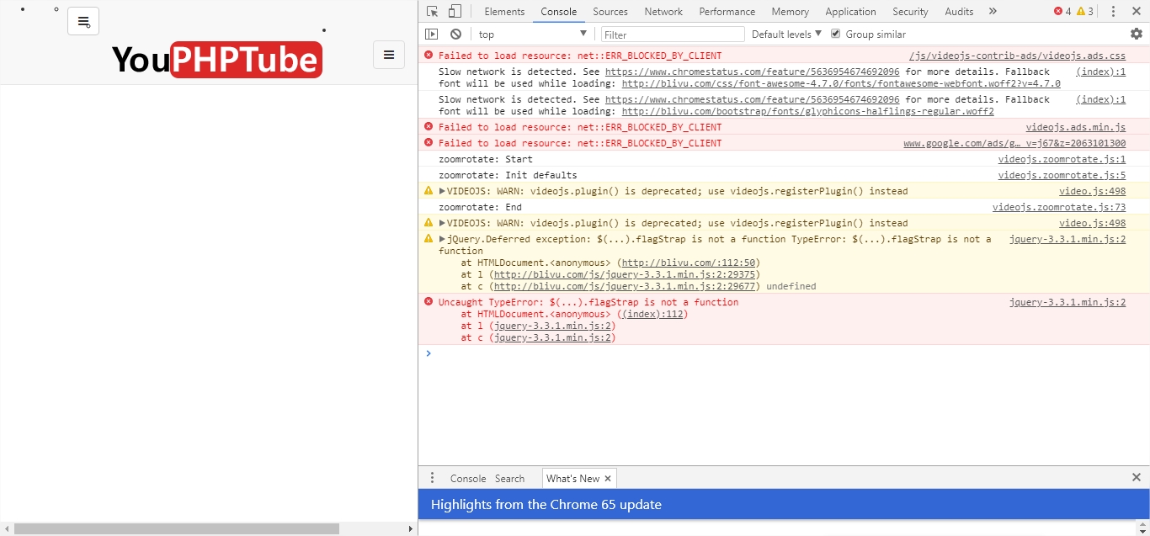The image size is (1150, 536).
Task: Expand the jQuery.Deferred exception message
Action: point(442,239)
